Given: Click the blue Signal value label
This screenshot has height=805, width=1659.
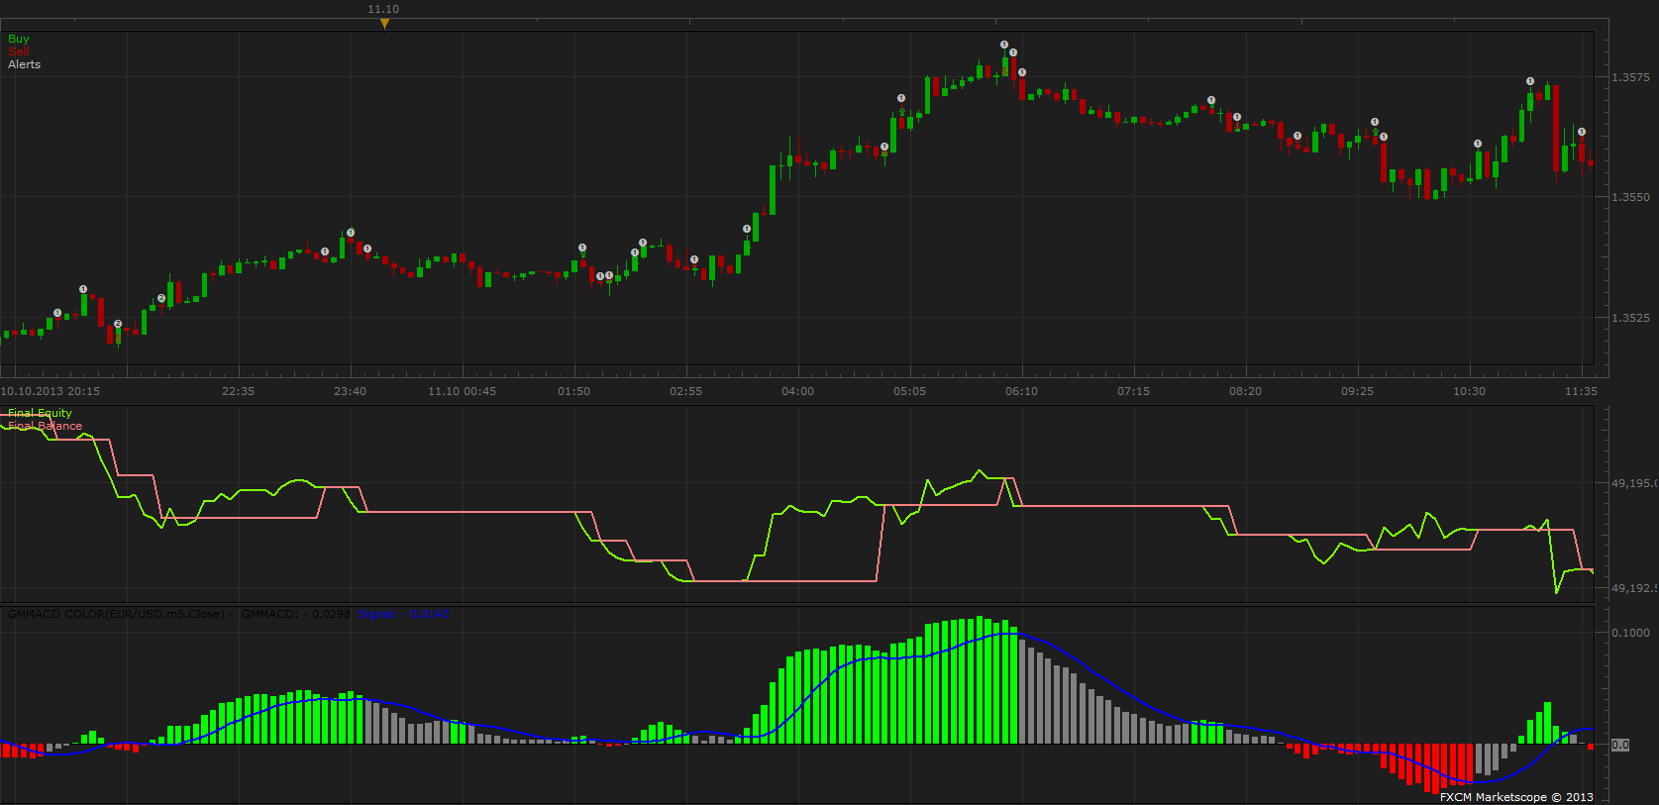Looking at the screenshot, I should (x=404, y=614).
